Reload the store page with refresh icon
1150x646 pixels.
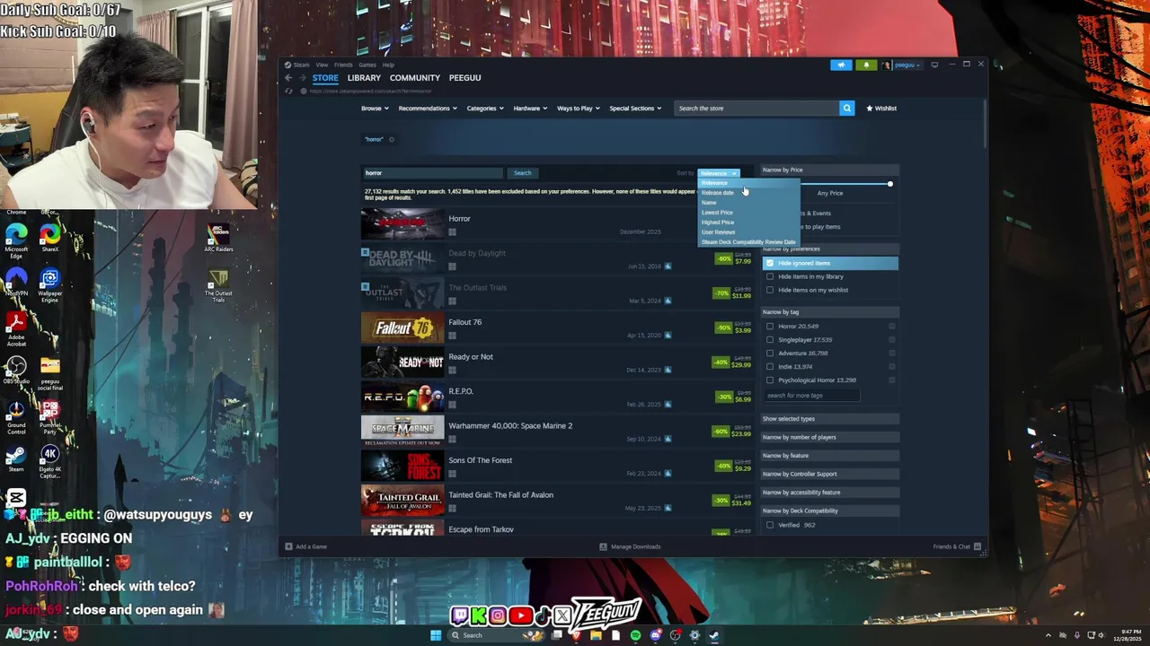[288, 91]
